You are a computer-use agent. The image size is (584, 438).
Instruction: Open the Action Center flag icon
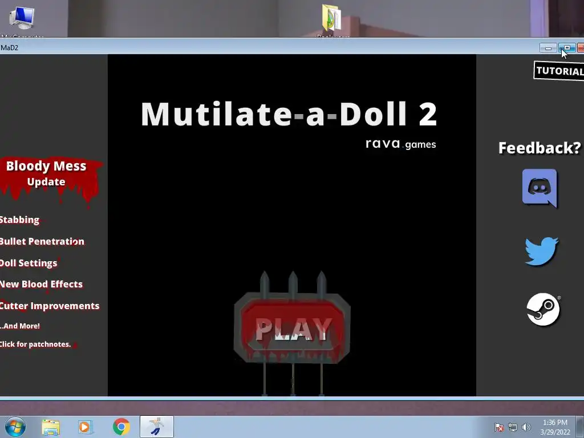pyautogui.click(x=499, y=427)
